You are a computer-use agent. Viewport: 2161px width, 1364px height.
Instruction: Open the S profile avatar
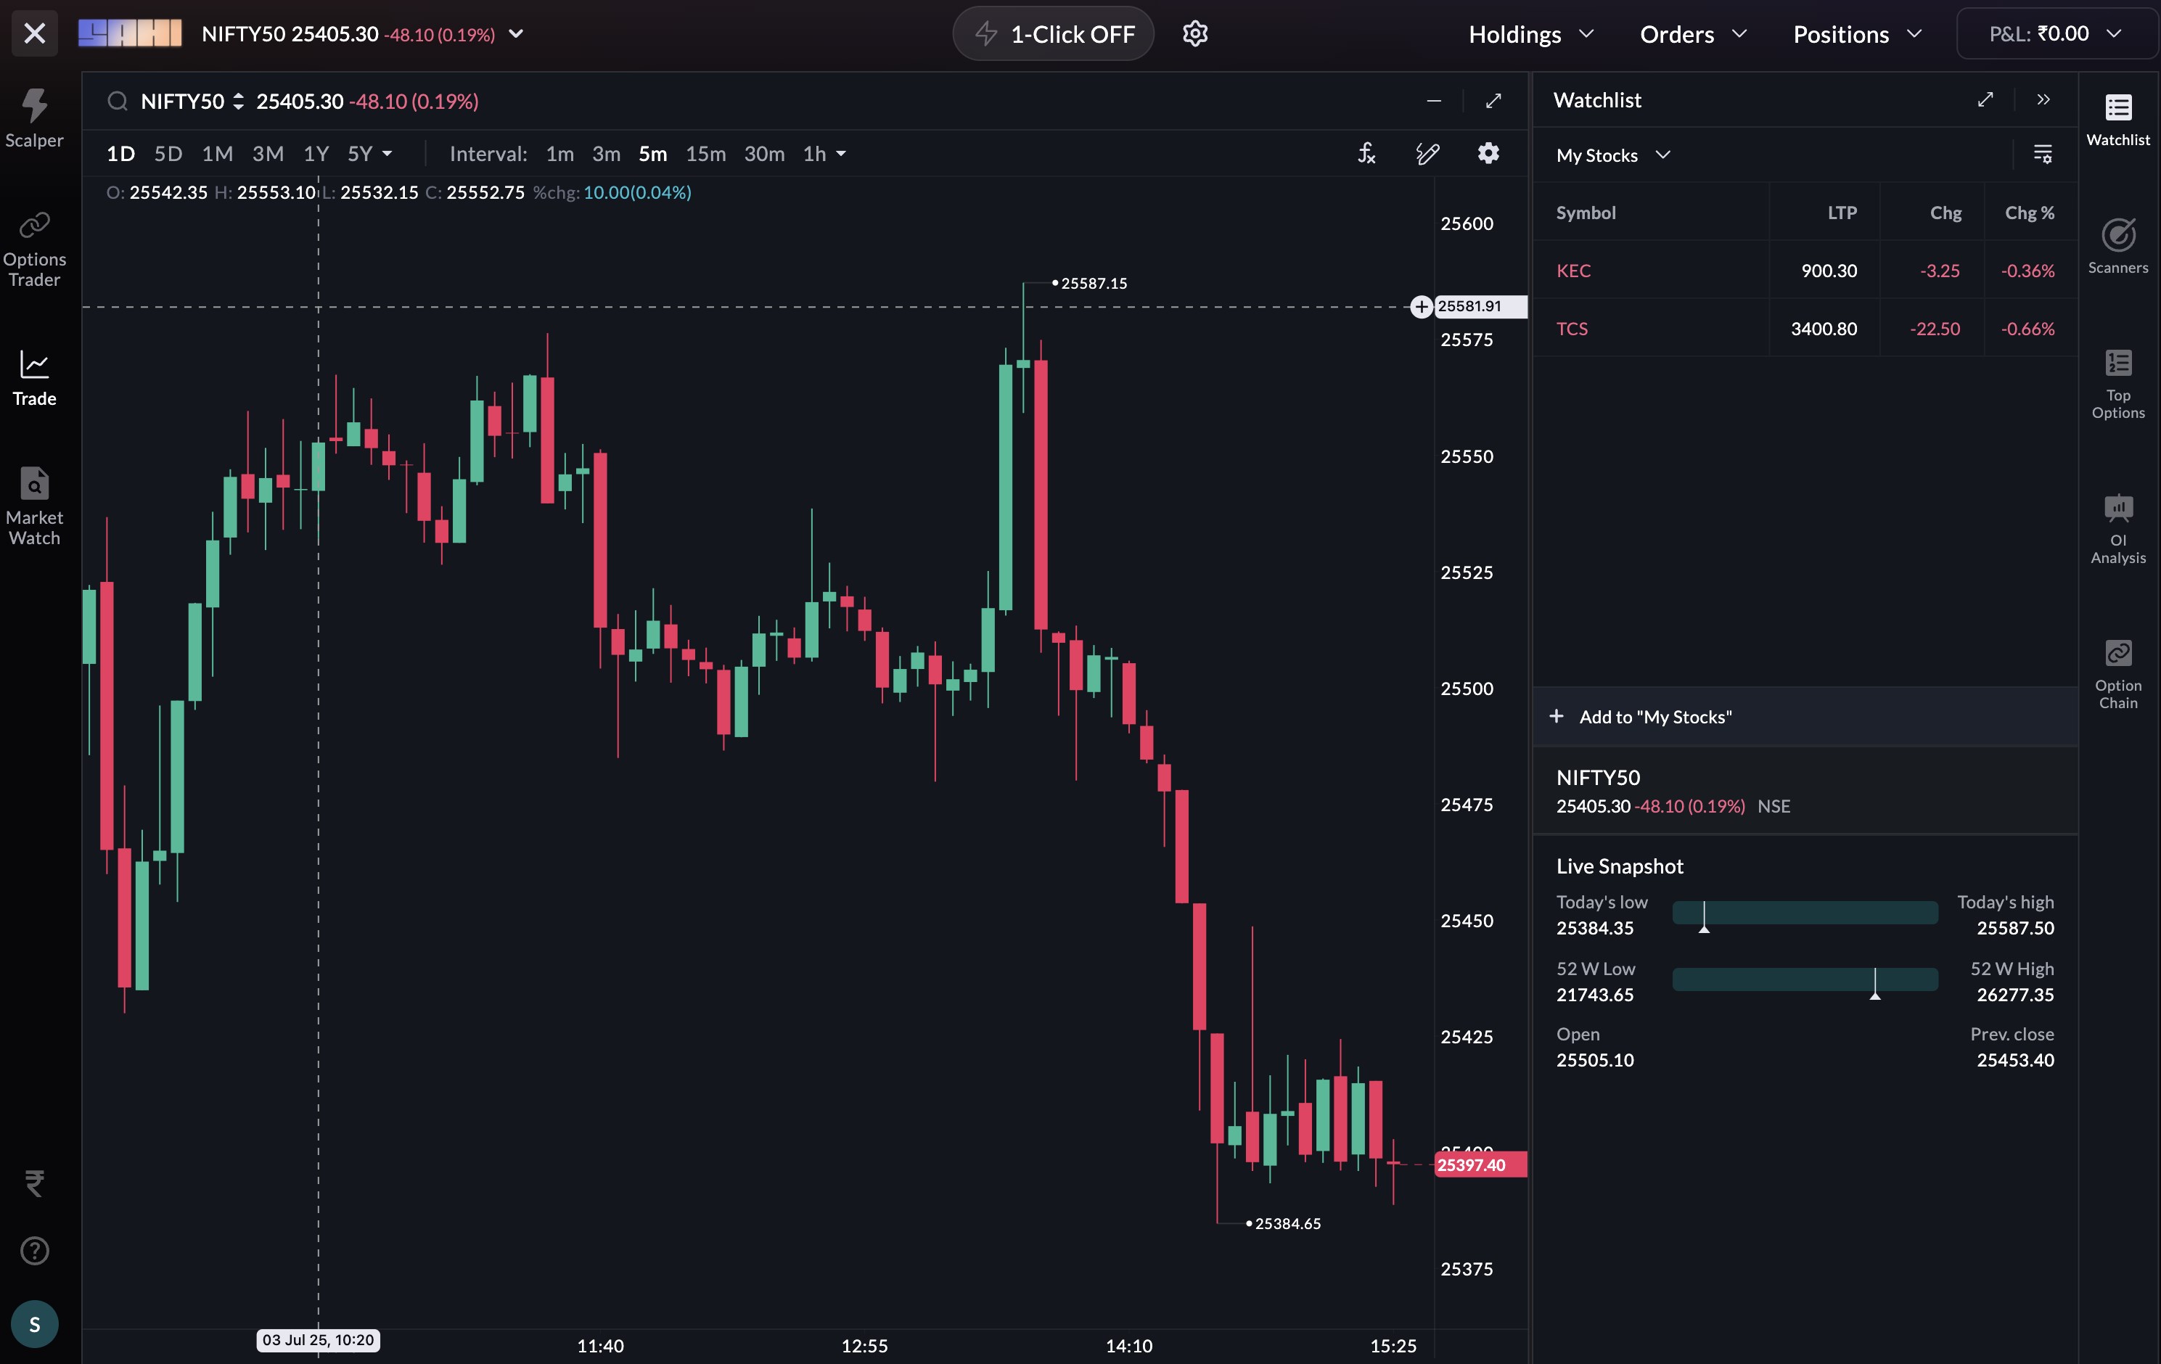[34, 1323]
